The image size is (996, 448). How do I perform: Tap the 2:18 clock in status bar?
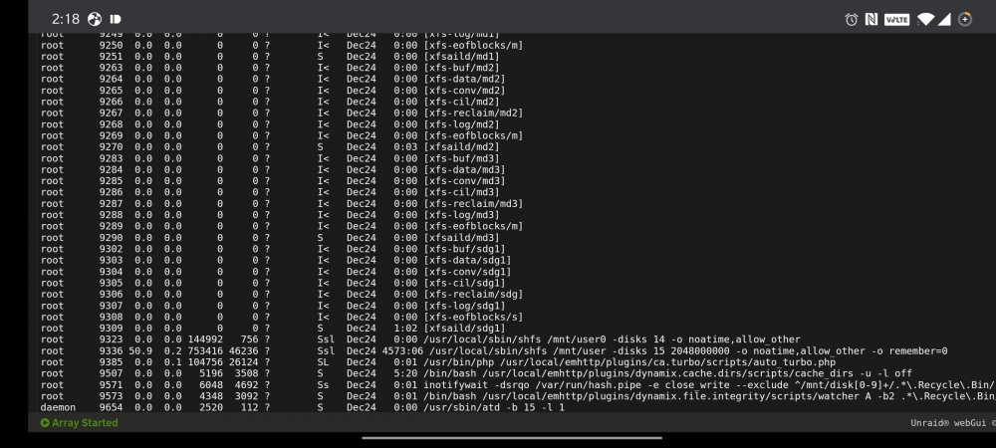coord(66,20)
